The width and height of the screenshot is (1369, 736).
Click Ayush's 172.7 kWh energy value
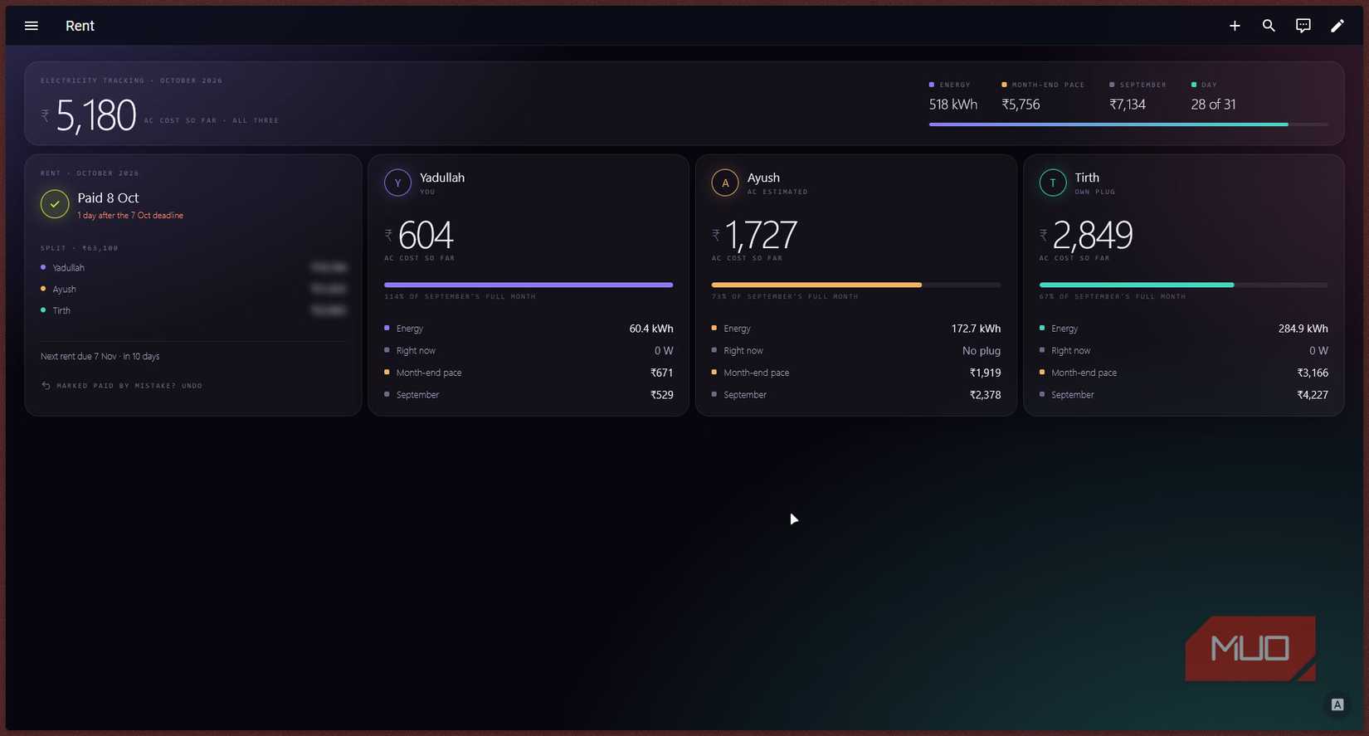coord(976,329)
